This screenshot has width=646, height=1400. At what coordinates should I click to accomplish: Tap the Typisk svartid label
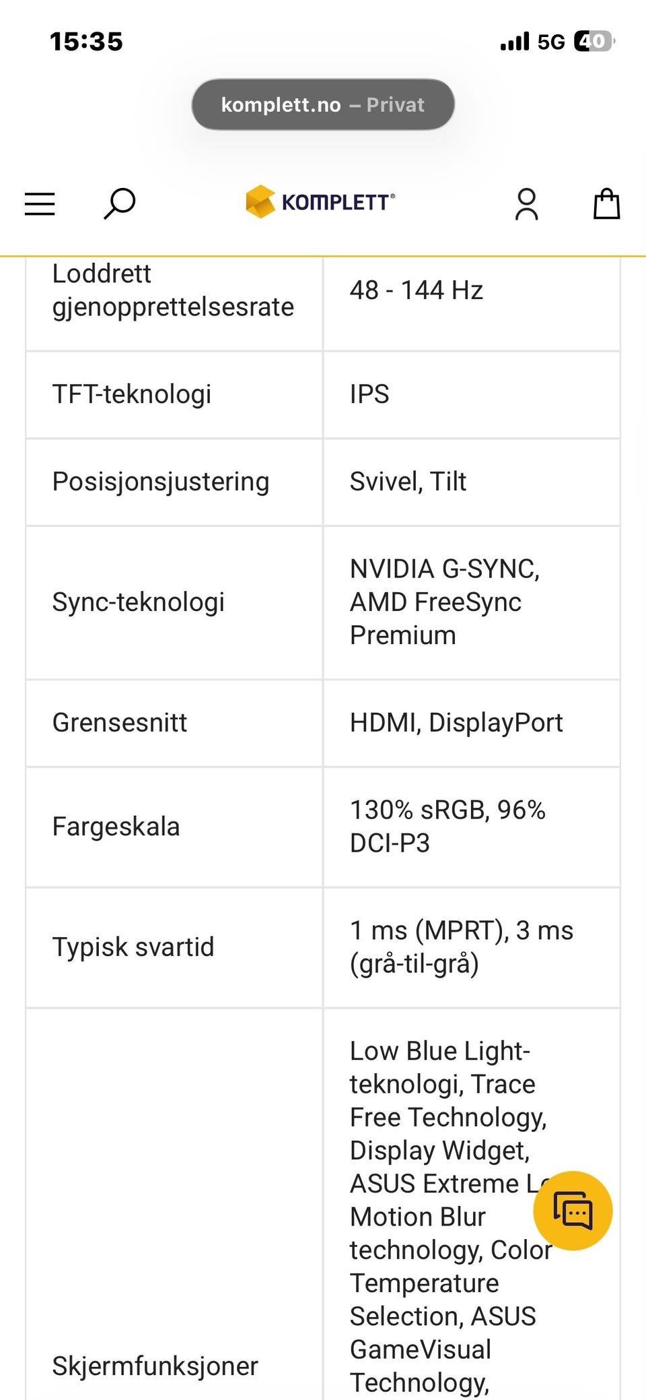133,947
